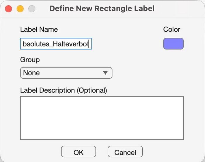The width and height of the screenshot is (205, 162).
Task: Confirm the new label with OK
Action: pyautogui.click(x=78, y=152)
